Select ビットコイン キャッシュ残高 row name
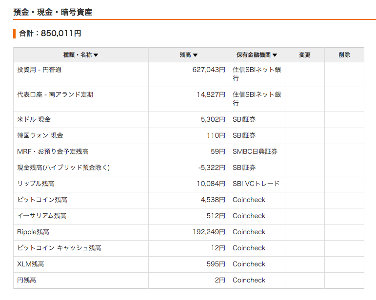The height and width of the screenshot is (300, 376). (x=59, y=248)
